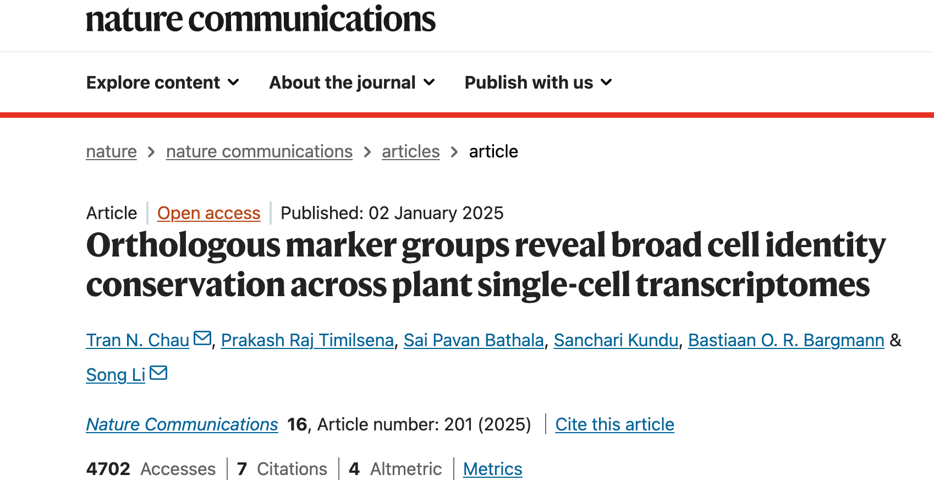View the Metrics page

click(x=492, y=469)
